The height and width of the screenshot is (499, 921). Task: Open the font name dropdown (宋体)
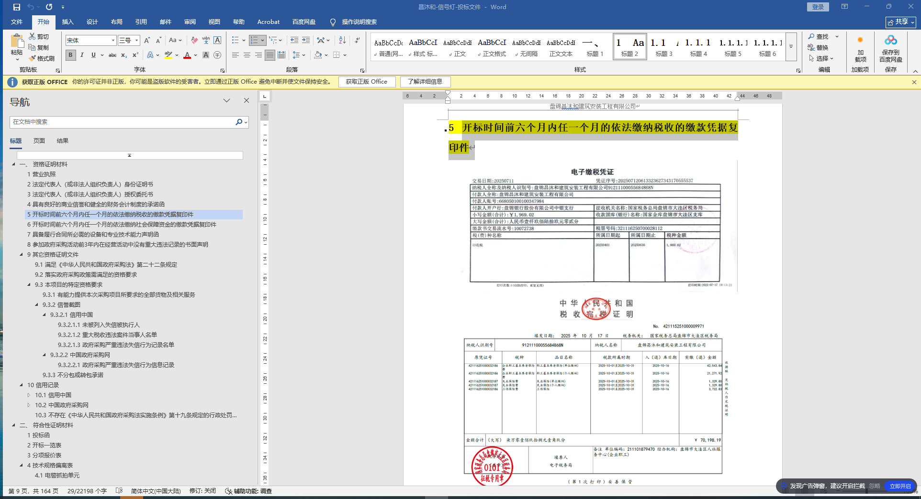point(113,40)
